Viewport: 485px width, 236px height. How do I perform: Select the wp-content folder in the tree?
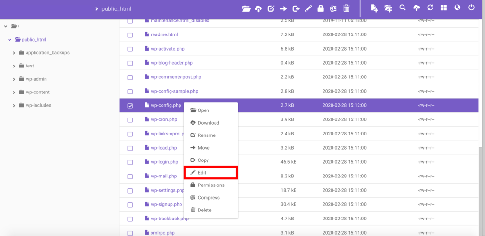point(38,92)
